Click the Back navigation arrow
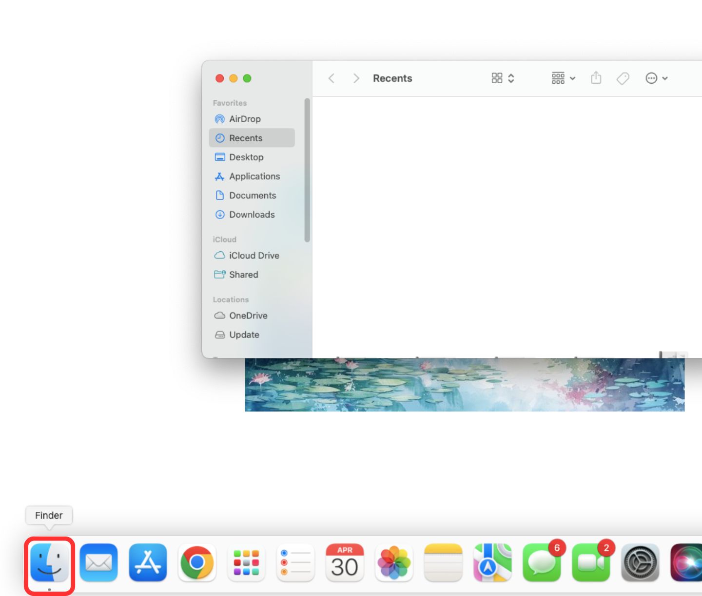The image size is (702, 596). pos(331,78)
